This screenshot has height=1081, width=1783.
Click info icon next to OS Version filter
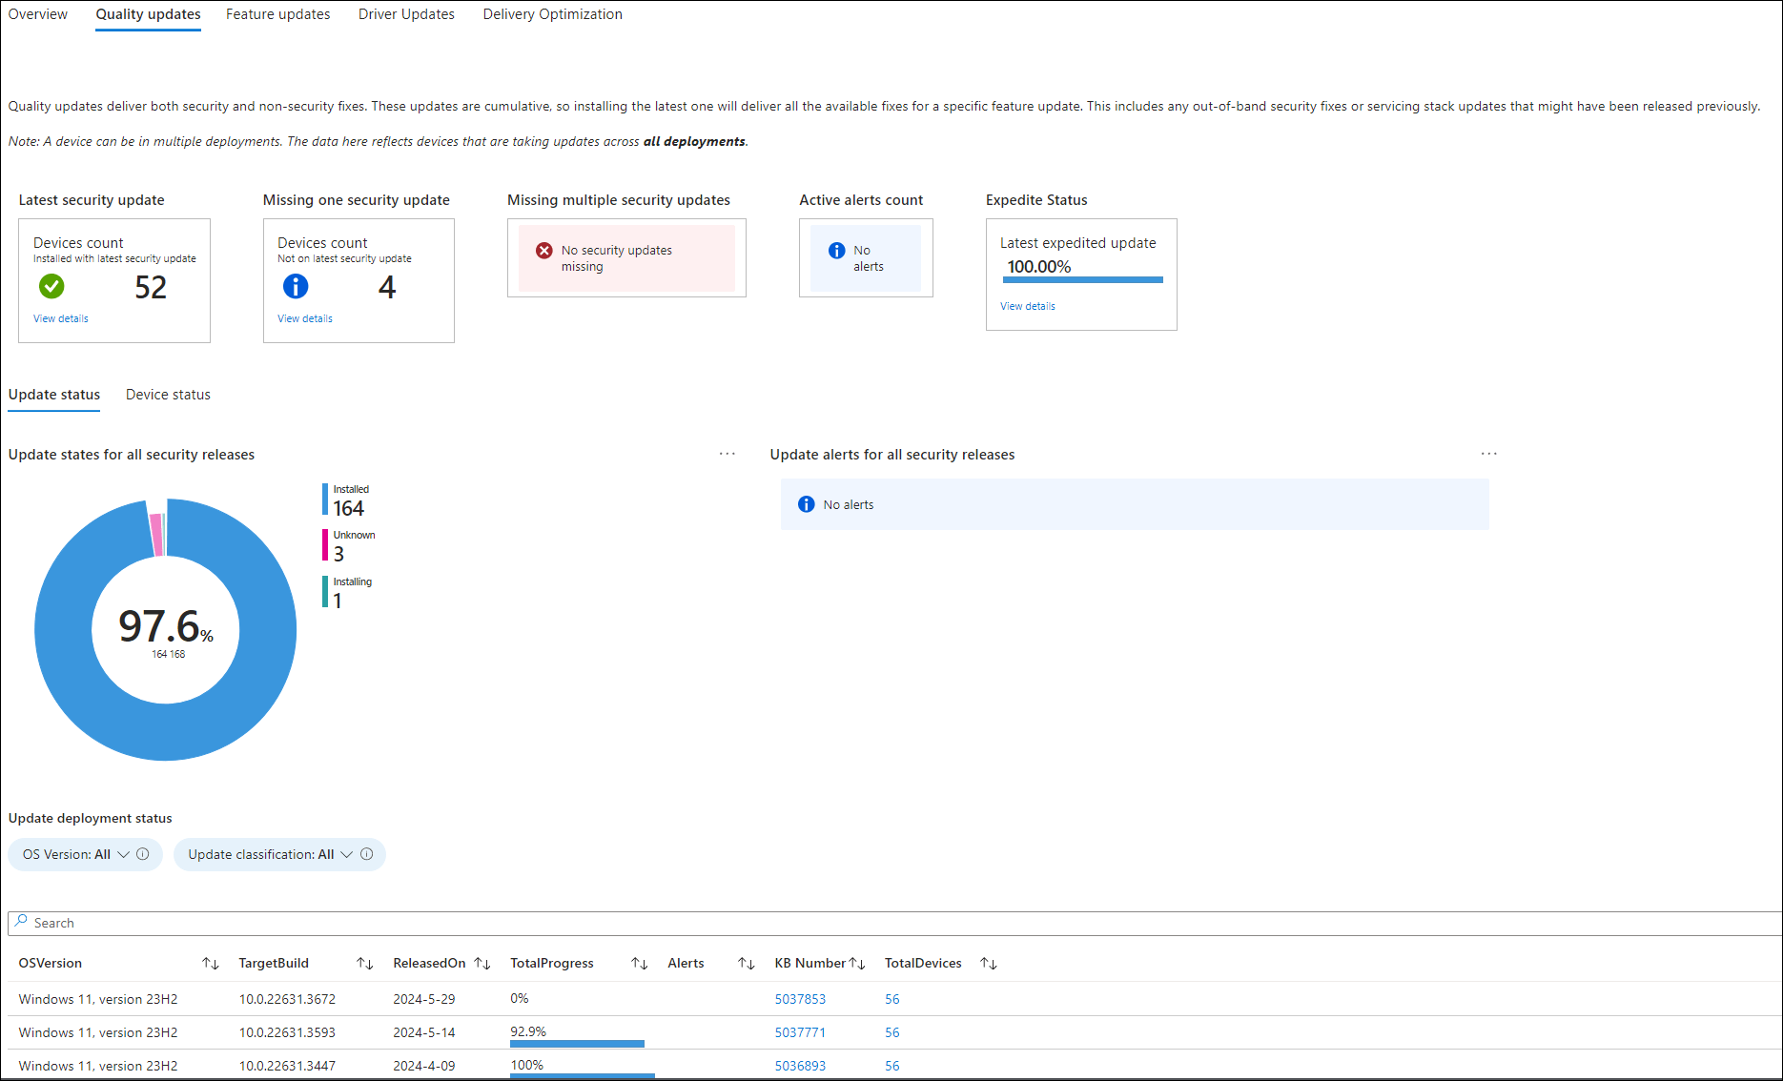coord(143,854)
